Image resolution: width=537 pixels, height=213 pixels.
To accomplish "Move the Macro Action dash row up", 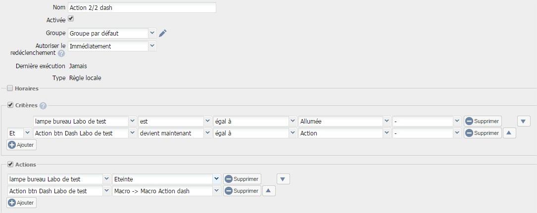I will [268, 191].
